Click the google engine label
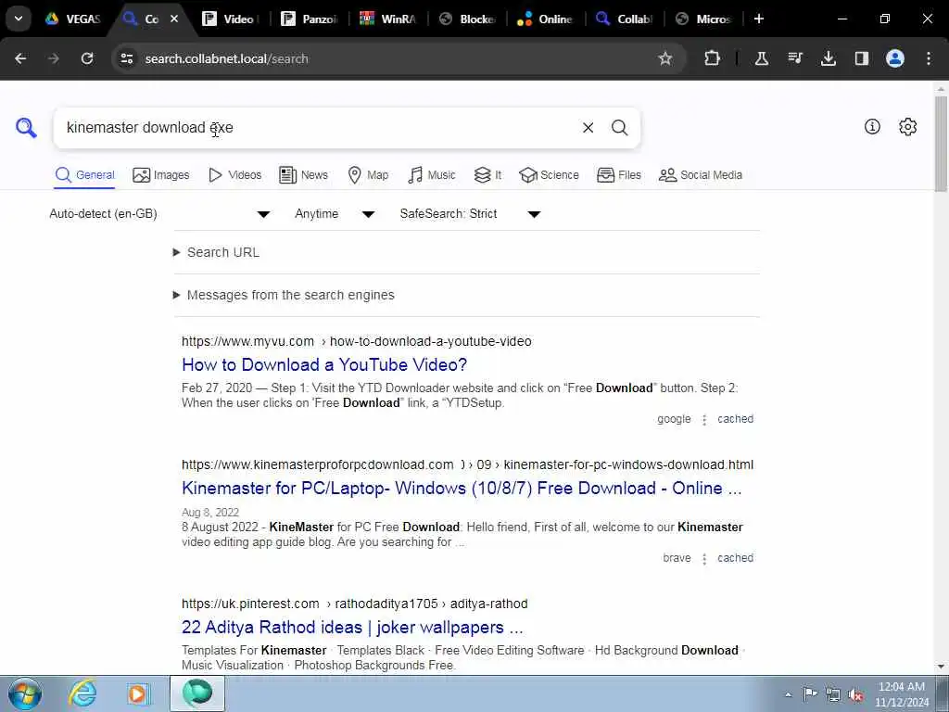This screenshot has height=712, width=949. pos(674,419)
